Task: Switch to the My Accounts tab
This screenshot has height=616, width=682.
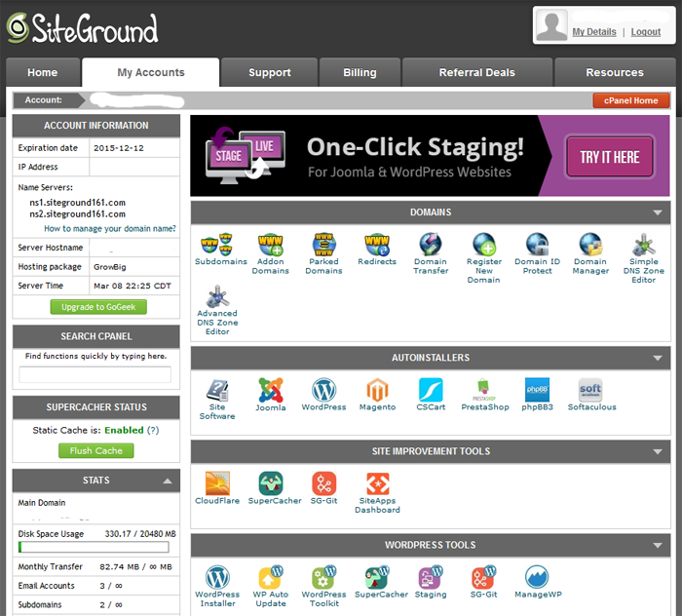Action: click(x=150, y=72)
